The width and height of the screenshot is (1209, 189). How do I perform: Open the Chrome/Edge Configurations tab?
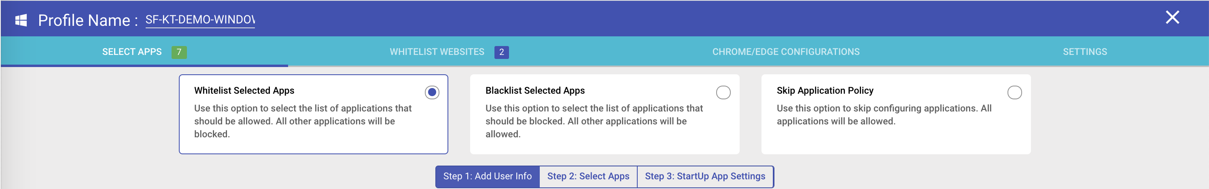pyautogui.click(x=786, y=52)
